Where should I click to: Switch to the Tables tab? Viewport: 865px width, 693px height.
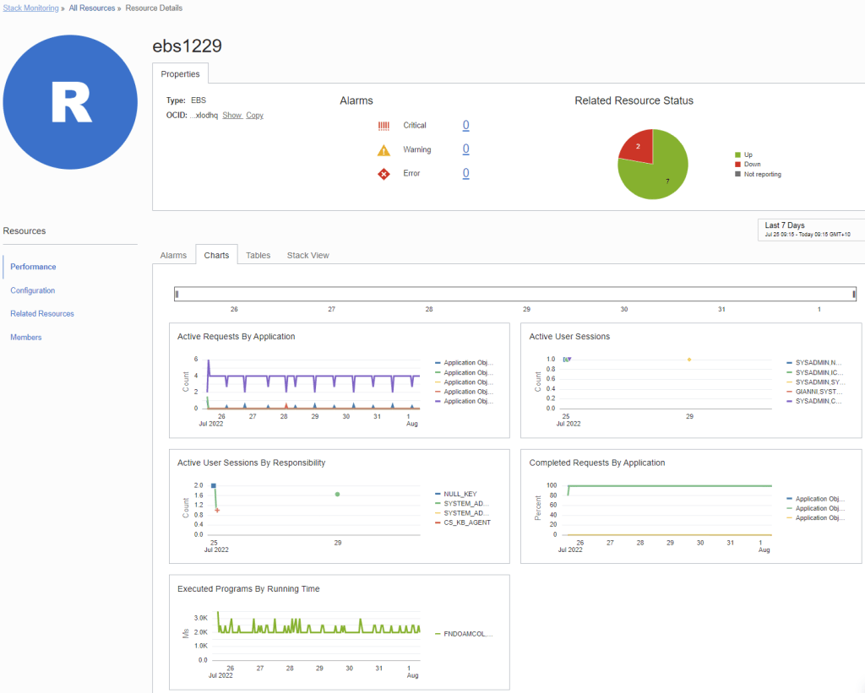click(258, 255)
